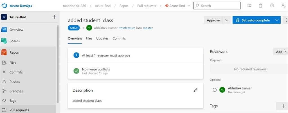Open Repos from the sidebar icon
288x113 pixels.
pyautogui.click(x=4, y=52)
